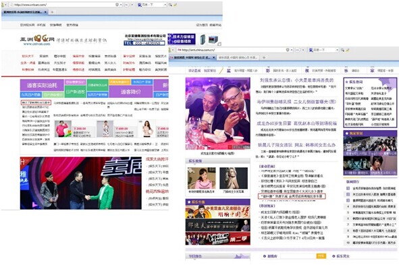
Task: Click the 逍客降价 purple tile
Action: (130, 92)
